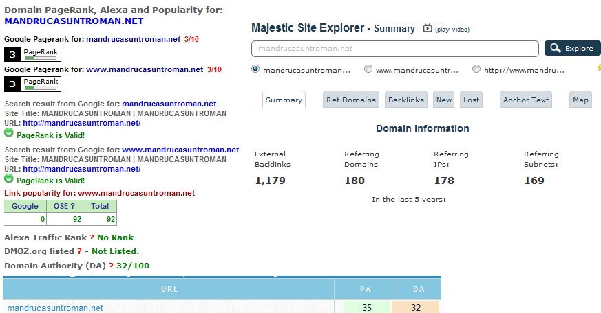The image size is (601, 313).
Task: Click the Referring IPs value 178
Action: 444,181
